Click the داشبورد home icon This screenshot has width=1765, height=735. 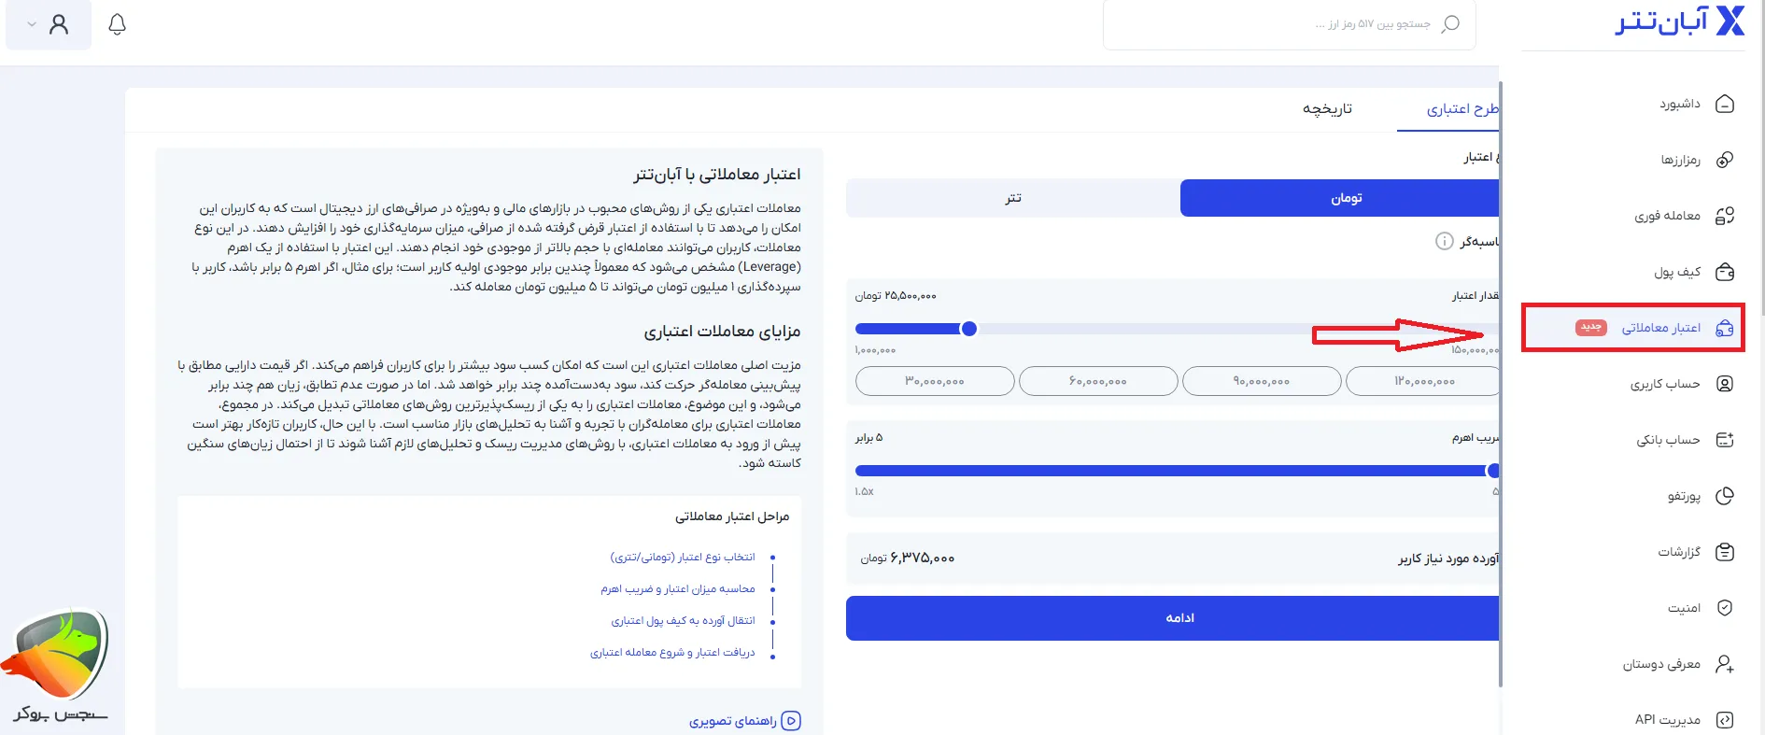pos(1725,104)
